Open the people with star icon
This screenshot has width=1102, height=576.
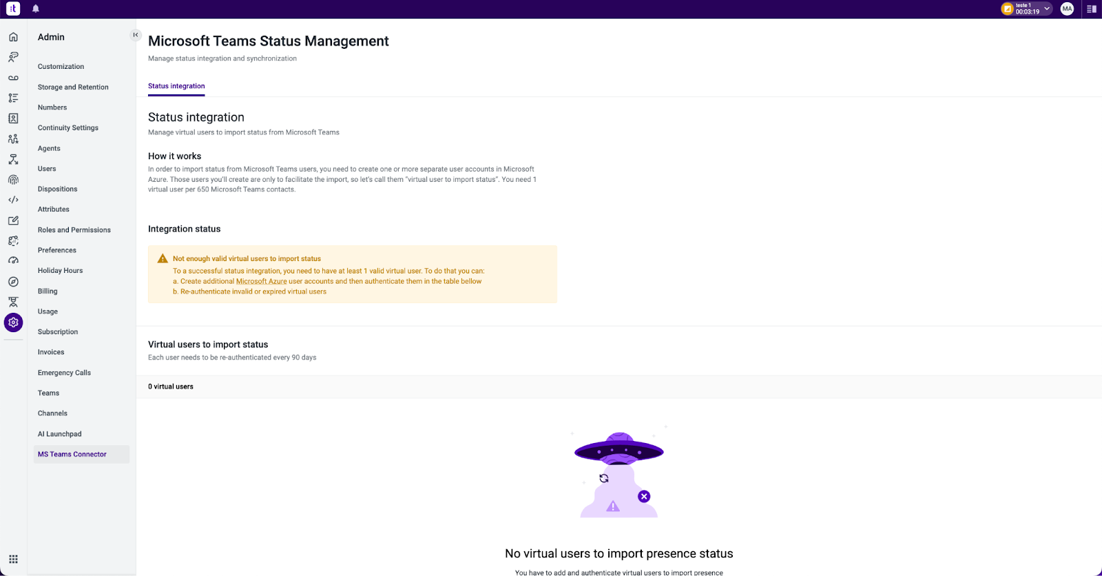coord(13,138)
